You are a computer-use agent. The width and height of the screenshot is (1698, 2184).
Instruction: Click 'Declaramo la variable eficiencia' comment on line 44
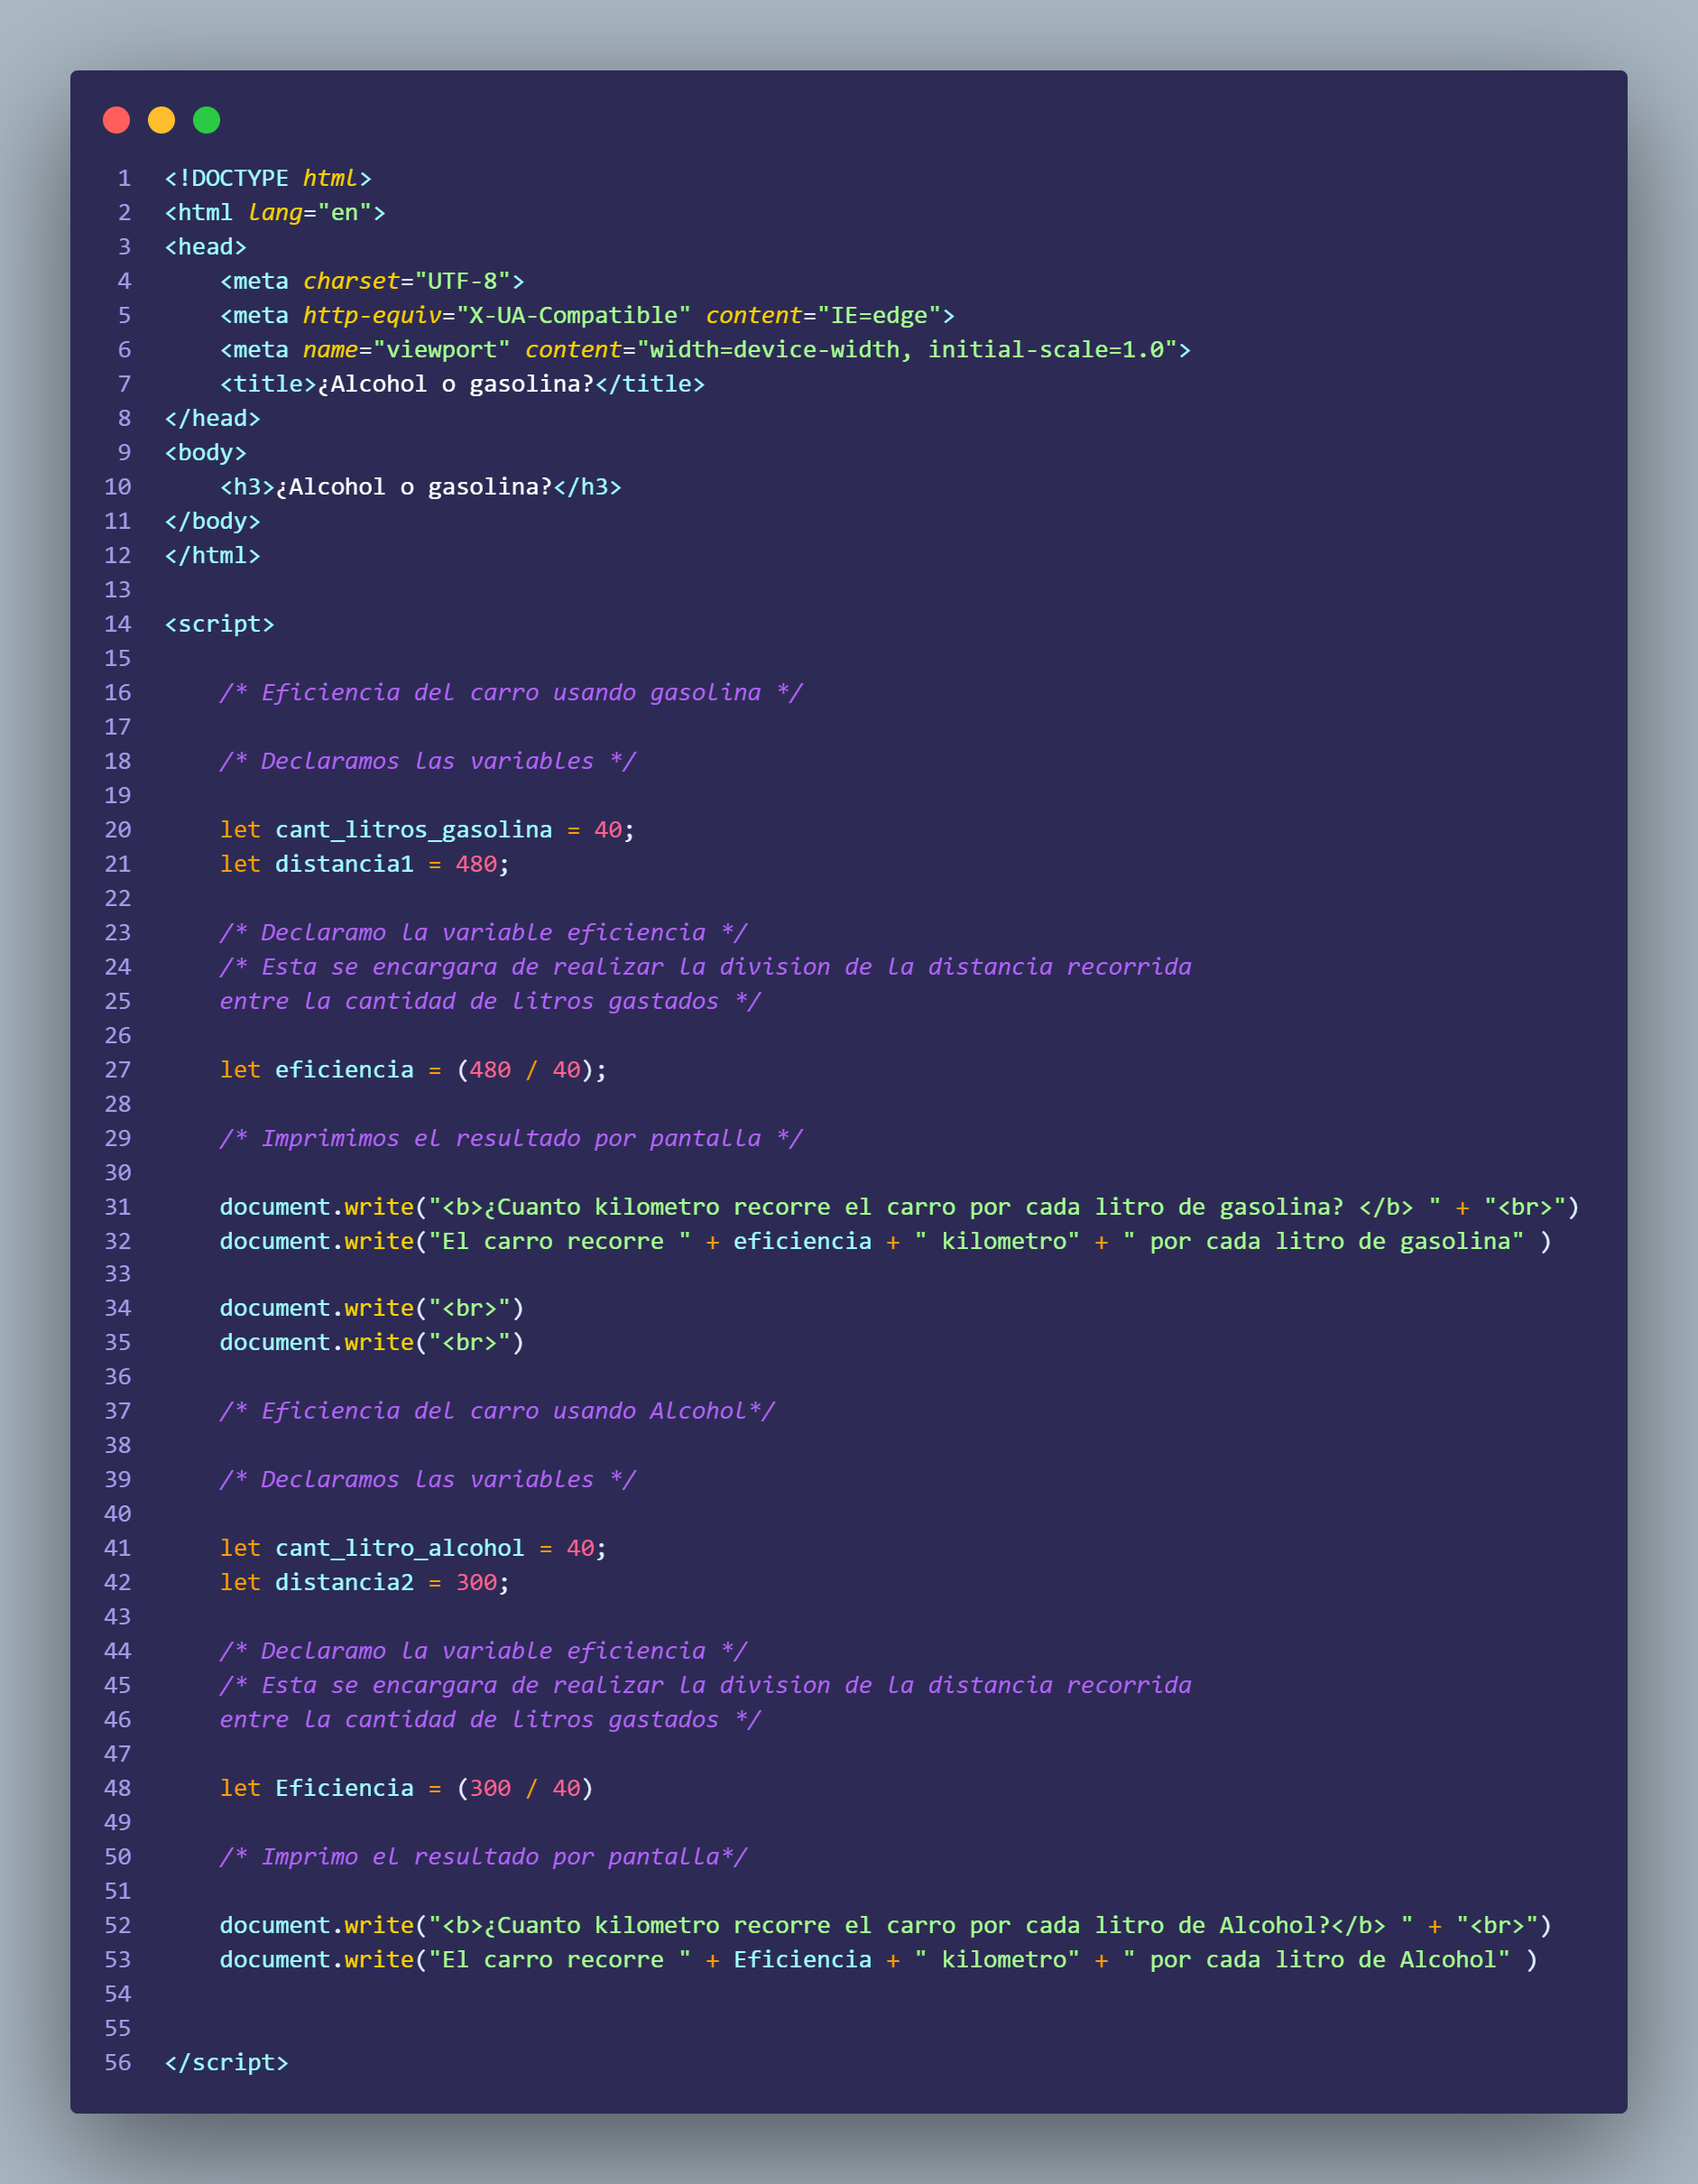[483, 1651]
